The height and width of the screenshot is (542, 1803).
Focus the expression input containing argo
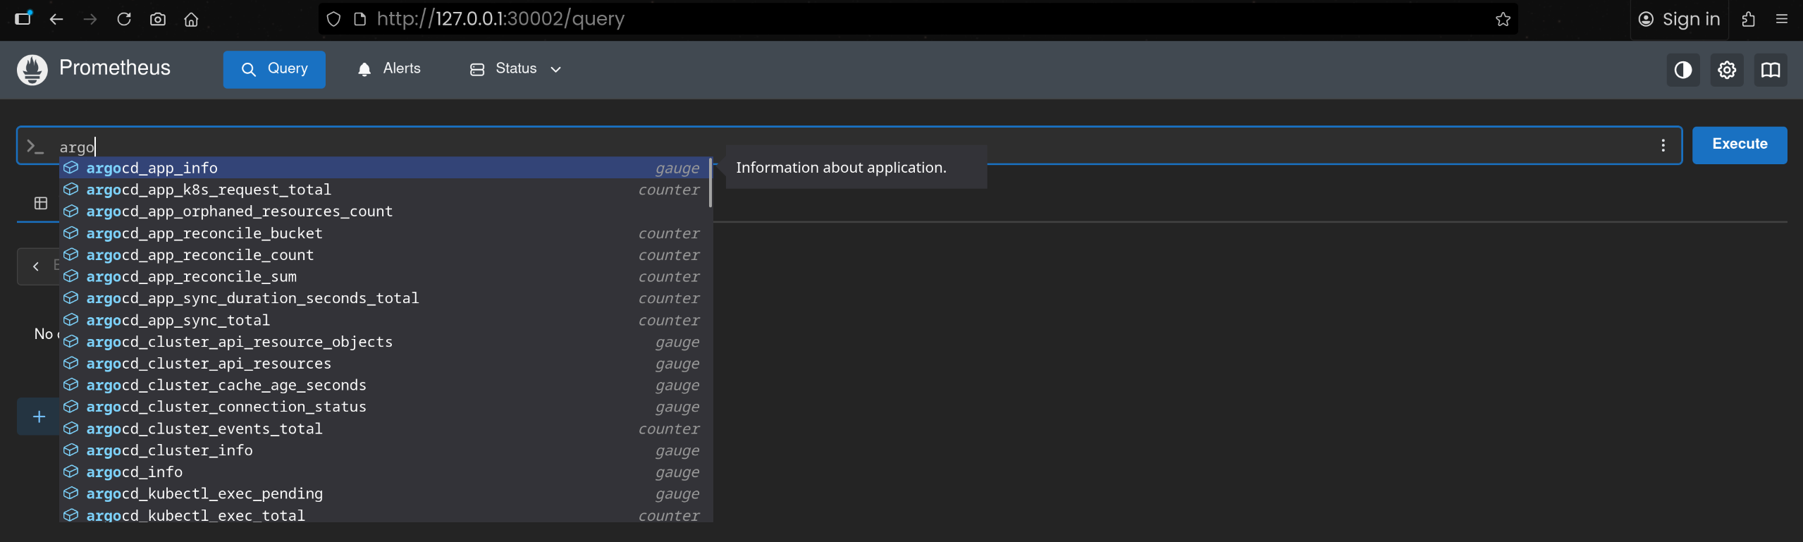[849, 146]
